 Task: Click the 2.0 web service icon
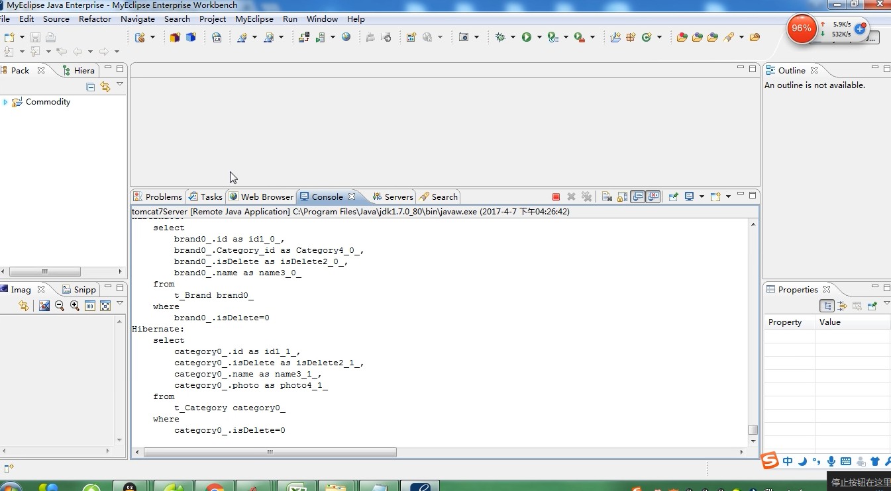[217, 37]
